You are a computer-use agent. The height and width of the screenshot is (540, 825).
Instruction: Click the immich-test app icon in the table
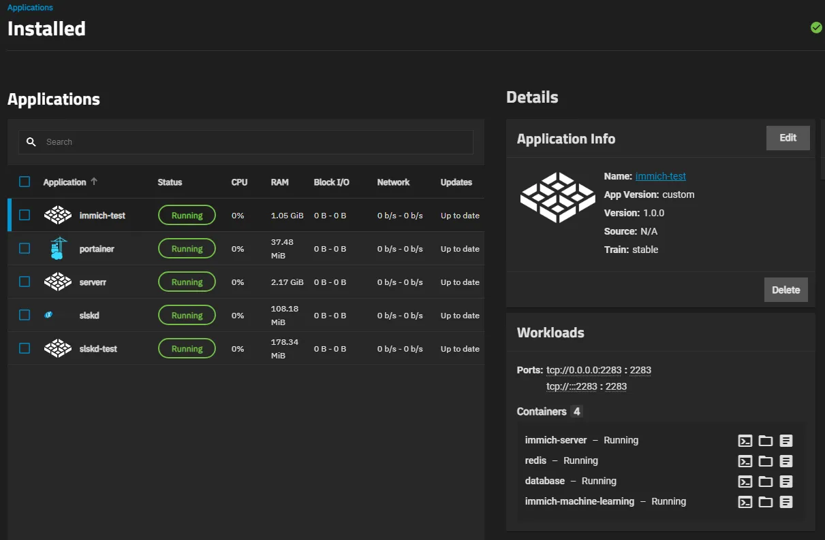58,215
